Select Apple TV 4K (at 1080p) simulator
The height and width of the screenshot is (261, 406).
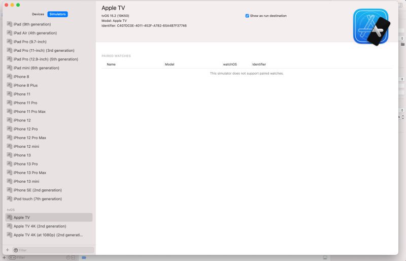coord(49,235)
